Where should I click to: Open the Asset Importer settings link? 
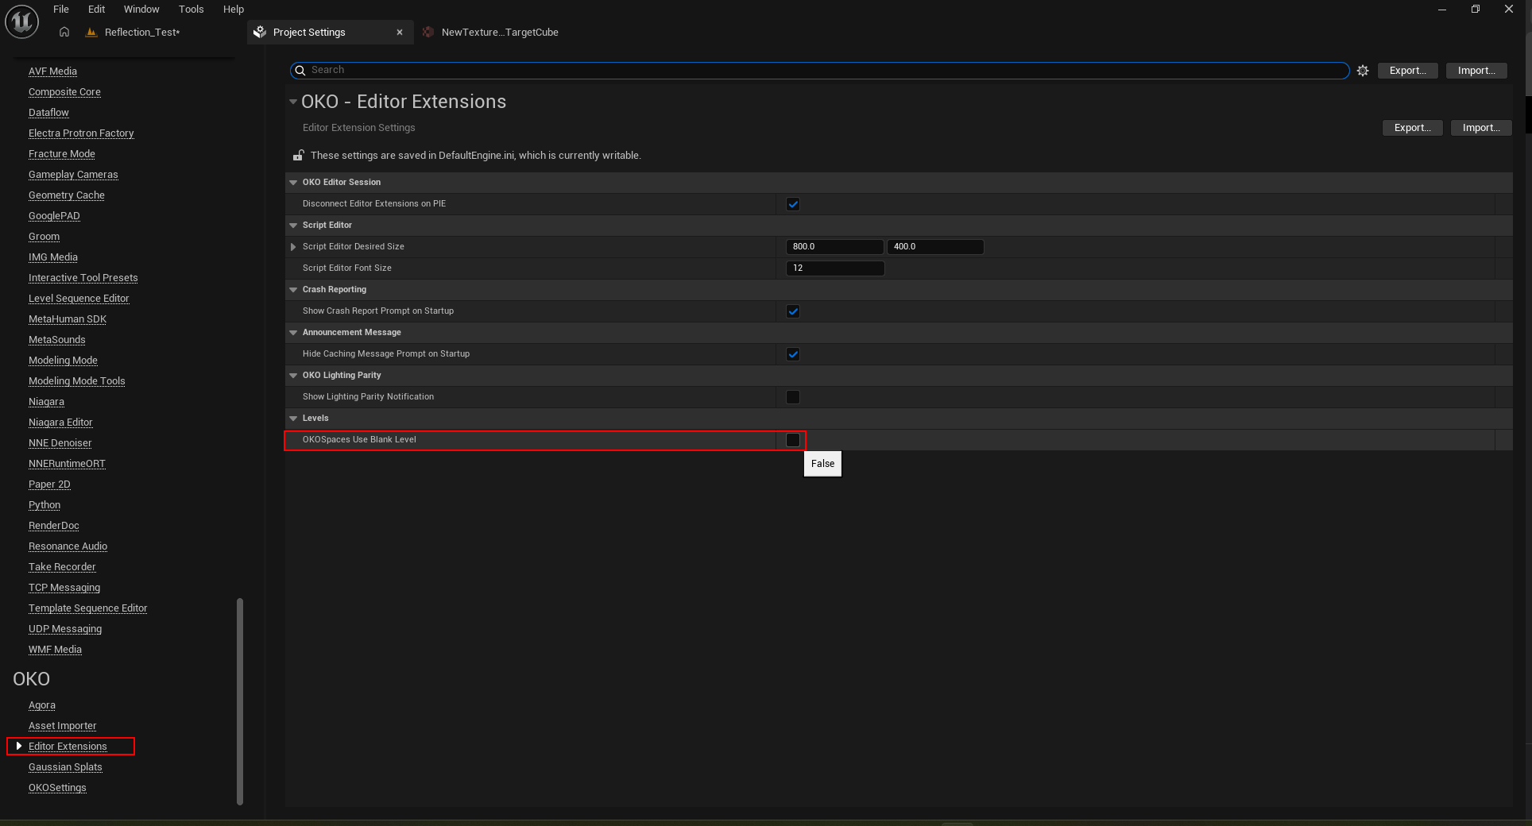click(62, 726)
